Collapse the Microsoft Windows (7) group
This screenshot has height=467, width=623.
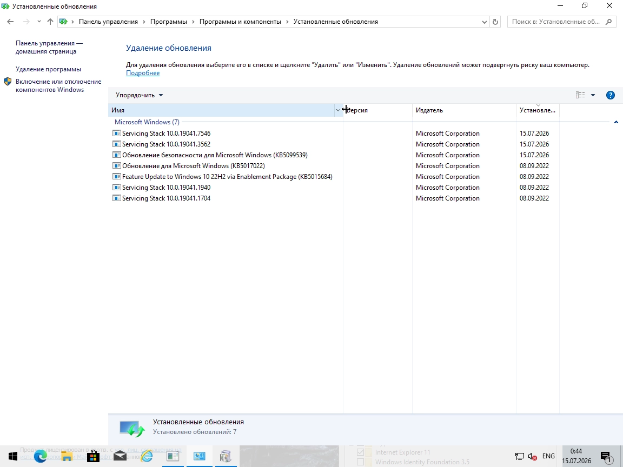[x=616, y=122]
